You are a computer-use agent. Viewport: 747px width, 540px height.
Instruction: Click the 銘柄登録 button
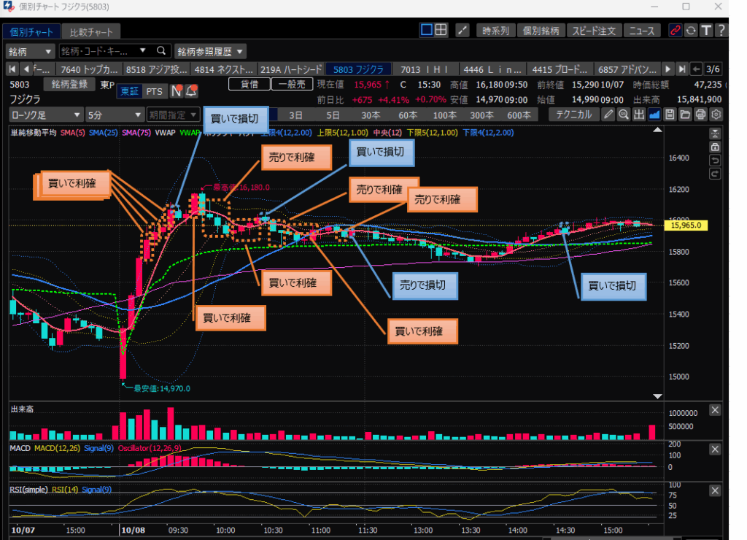coord(69,85)
